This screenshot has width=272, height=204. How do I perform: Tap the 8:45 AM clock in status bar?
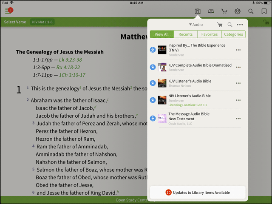[x=136, y=3]
